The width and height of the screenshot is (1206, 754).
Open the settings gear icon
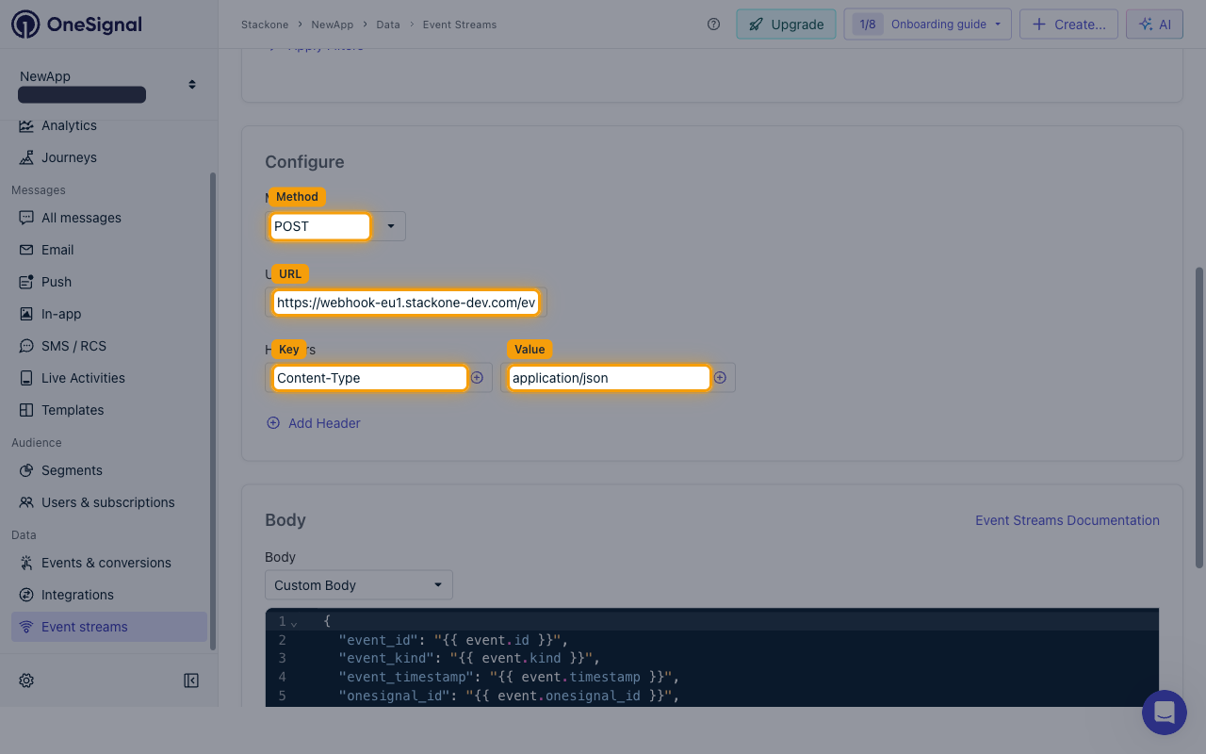[x=26, y=680]
